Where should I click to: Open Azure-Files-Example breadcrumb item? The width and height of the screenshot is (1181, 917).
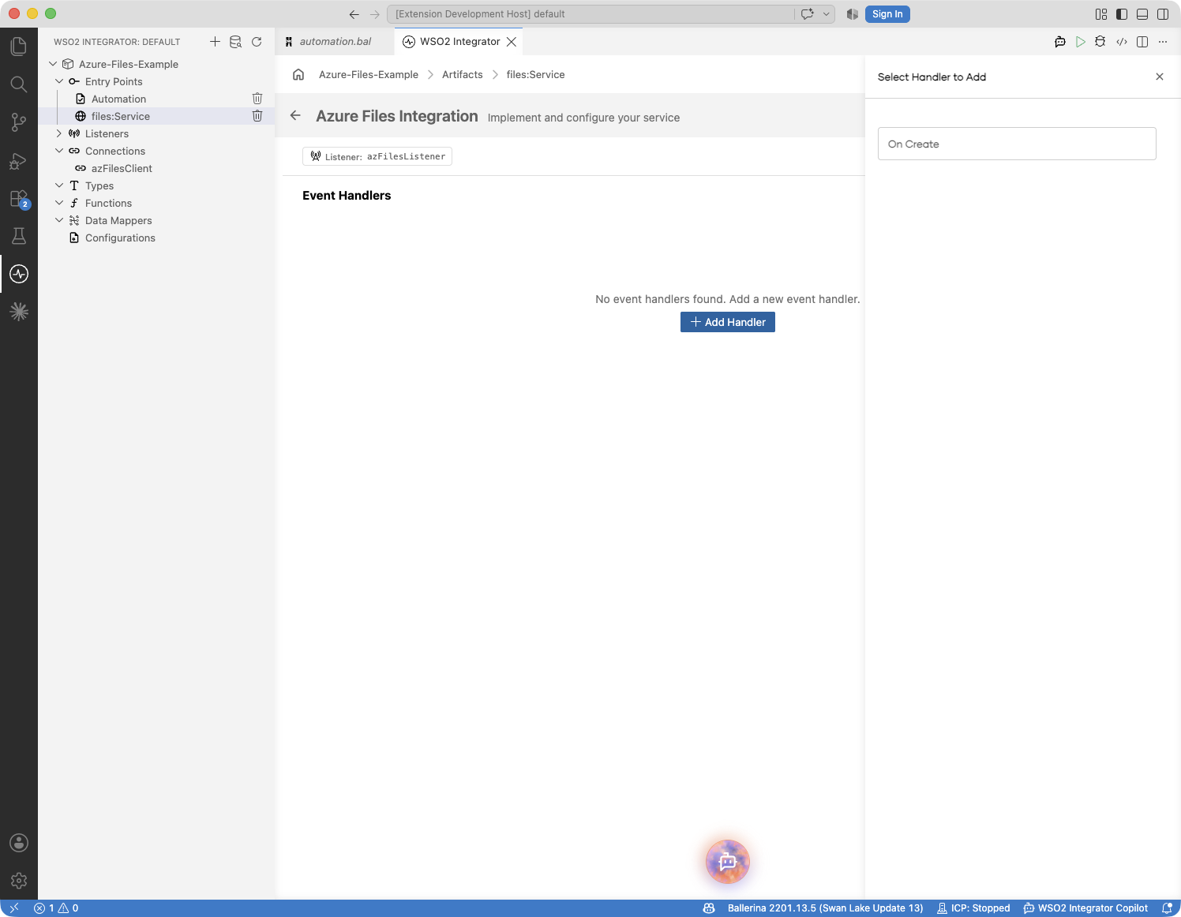pyautogui.click(x=369, y=75)
